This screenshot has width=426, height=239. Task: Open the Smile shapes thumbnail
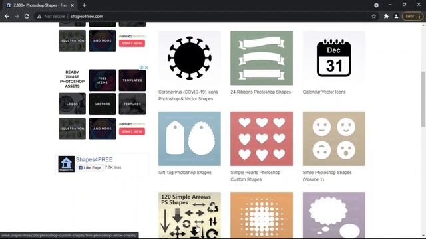point(334,139)
